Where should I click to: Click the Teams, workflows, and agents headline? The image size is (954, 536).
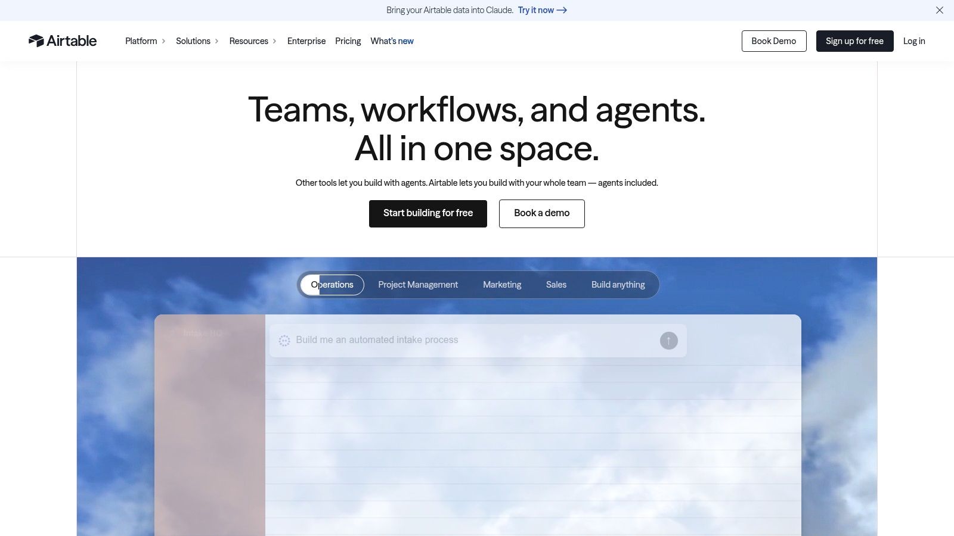click(x=477, y=129)
